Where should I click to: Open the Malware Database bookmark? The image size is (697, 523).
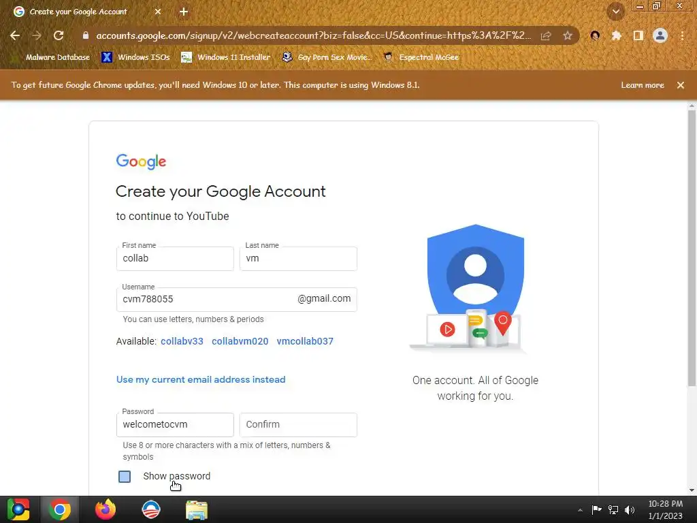pyautogui.click(x=51, y=57)
